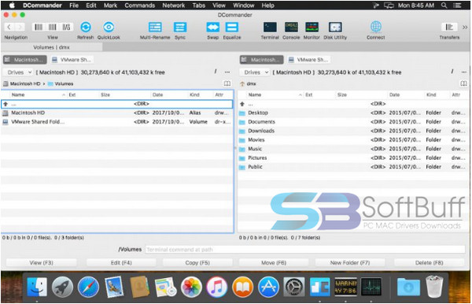Click the Edit (F4) button

[x=121, y=263]
